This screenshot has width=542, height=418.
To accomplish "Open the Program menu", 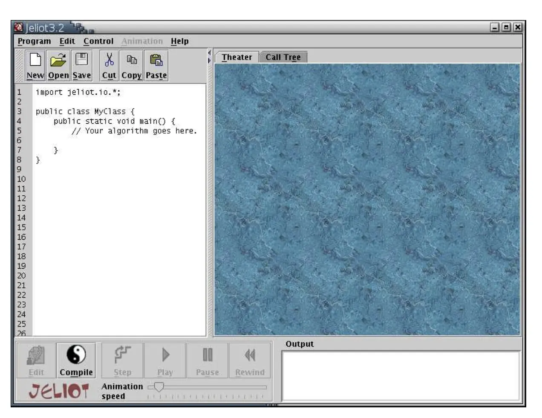I will pyautogui.click(x=34, y=41).
